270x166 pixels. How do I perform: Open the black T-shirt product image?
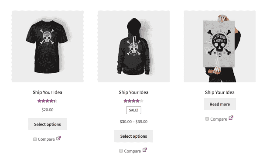[x=48, y=47]
